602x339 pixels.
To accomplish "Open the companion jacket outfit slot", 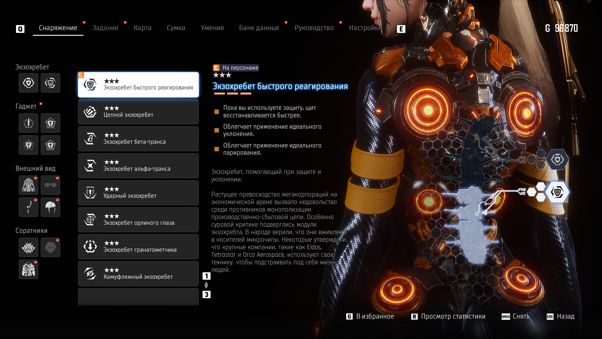I will [29, 269].
